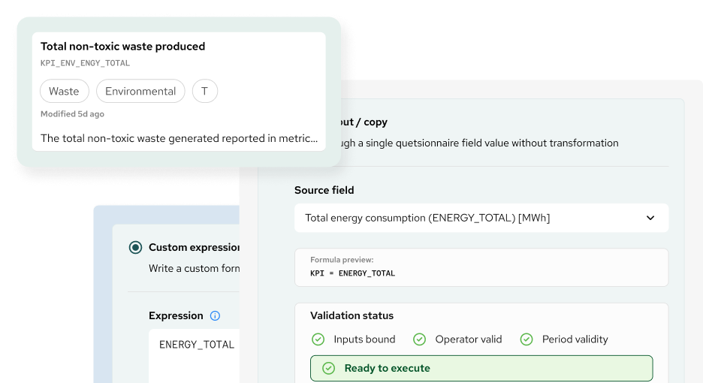The width and height of the screenshot is (703, 383).
Task: Click the Modified 5d ago timestamp
Action: coord(72,114)
